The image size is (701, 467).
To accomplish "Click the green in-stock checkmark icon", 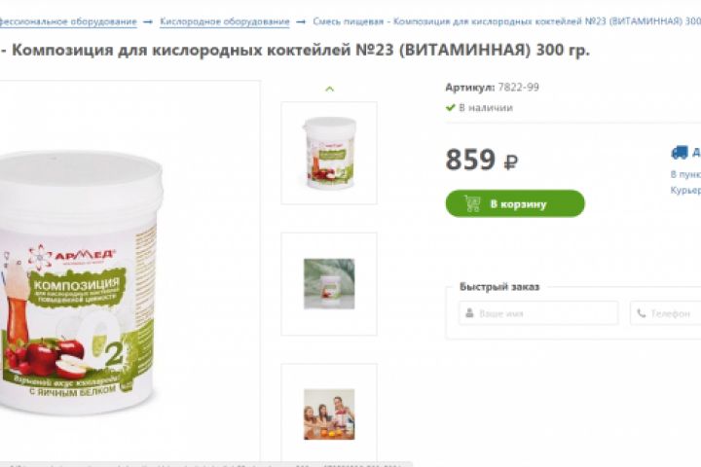I will tap(451, 107).
